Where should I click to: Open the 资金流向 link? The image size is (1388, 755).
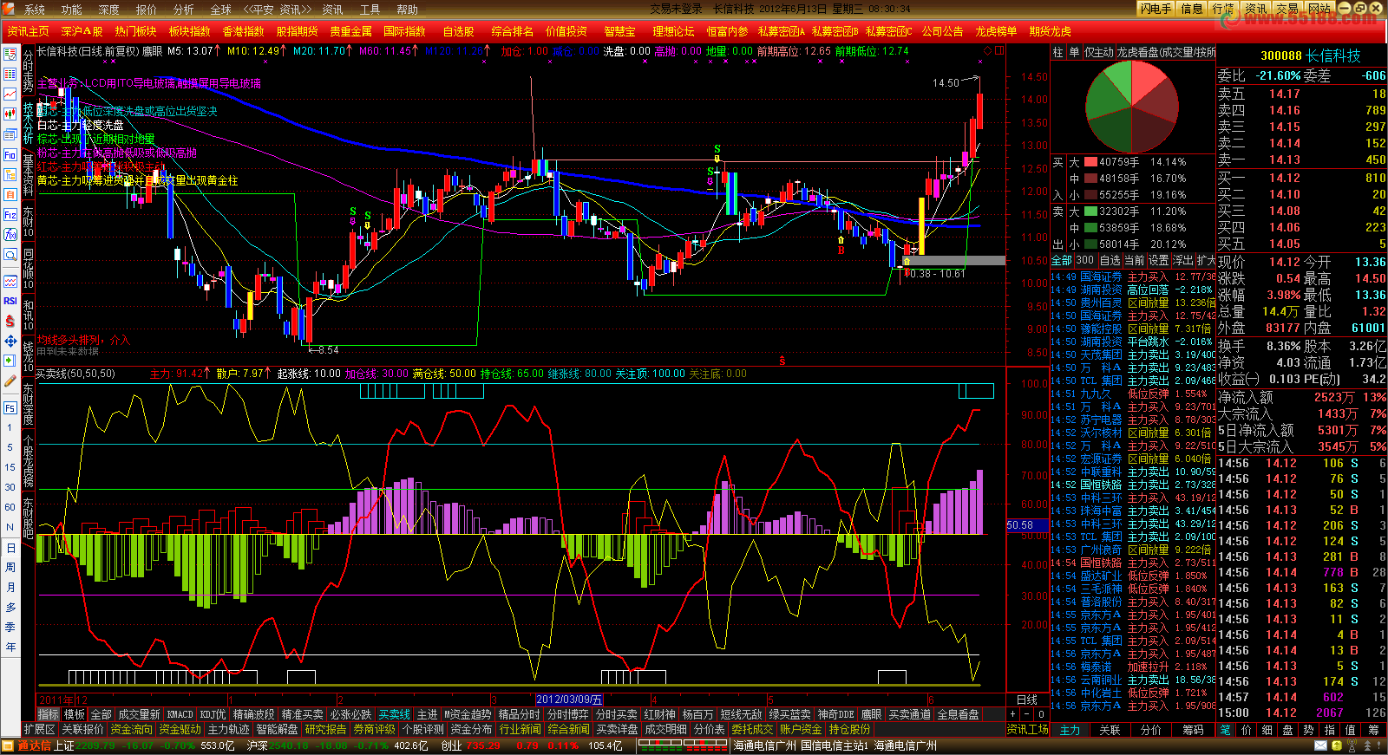pos(132,730)
